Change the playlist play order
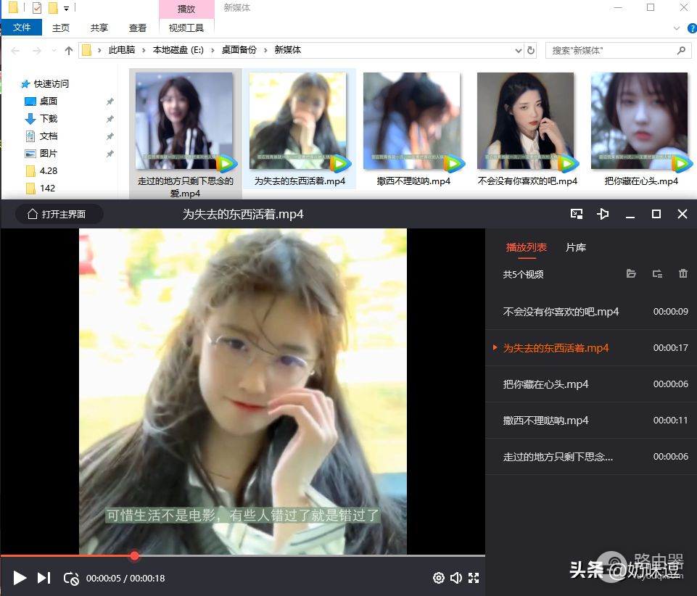The image size is (697, 596). coord(657,274)
